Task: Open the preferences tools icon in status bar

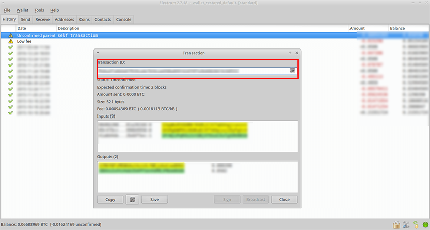Action: 406,225
